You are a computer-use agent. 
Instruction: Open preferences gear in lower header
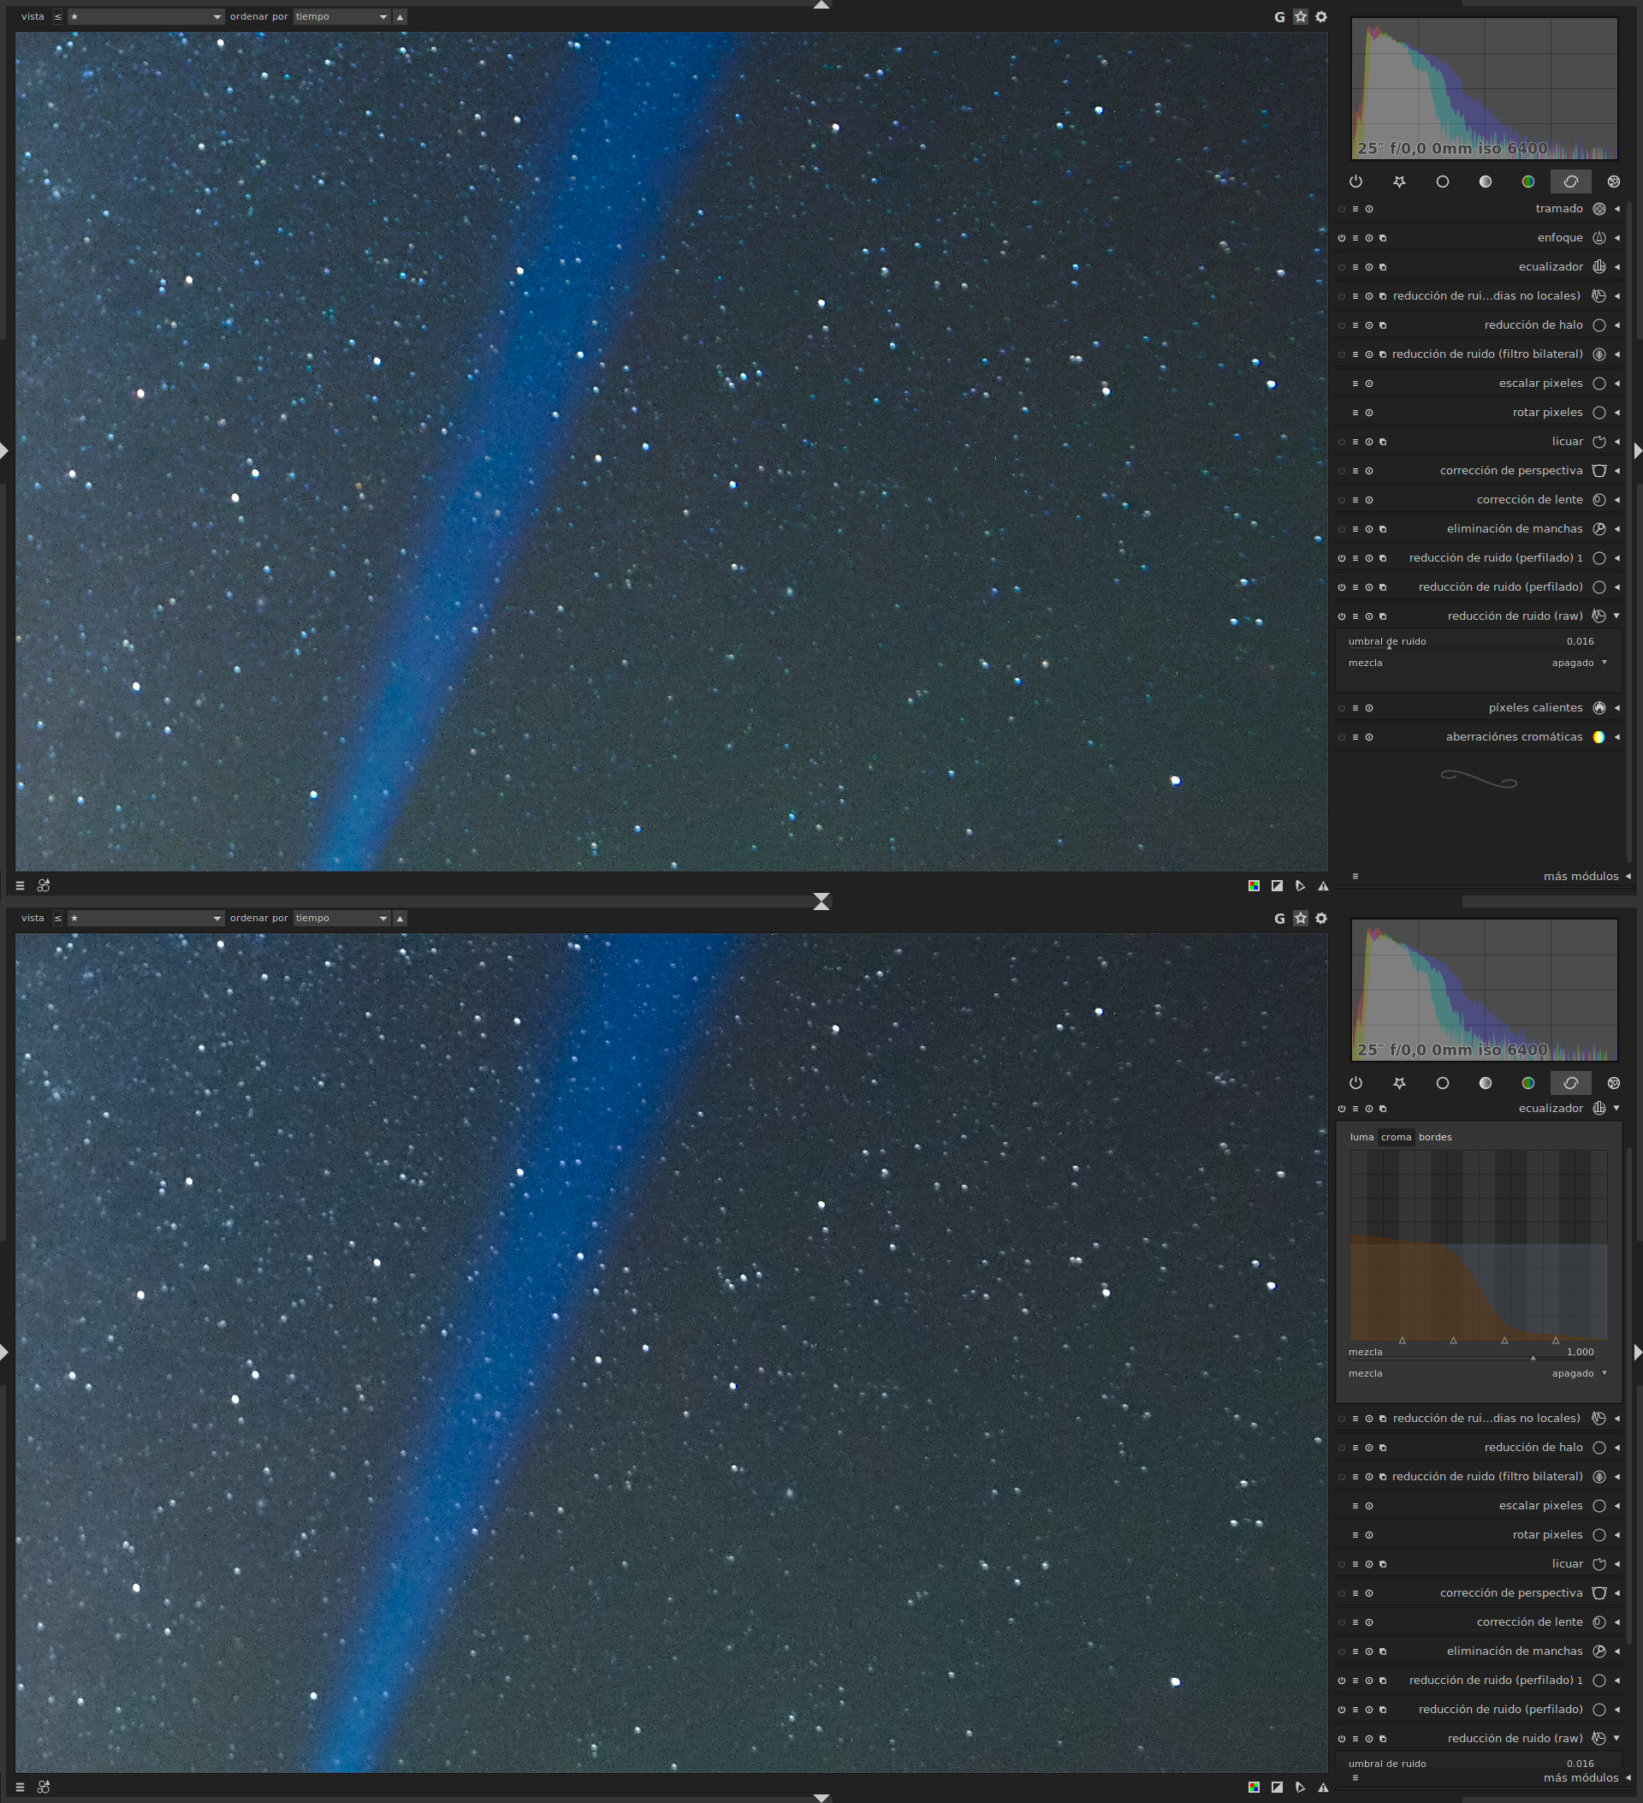coord(1321,919)
